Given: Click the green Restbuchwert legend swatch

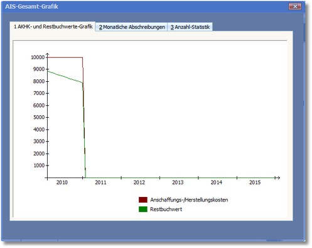Looking at the screenshot, I should point(143,209).
